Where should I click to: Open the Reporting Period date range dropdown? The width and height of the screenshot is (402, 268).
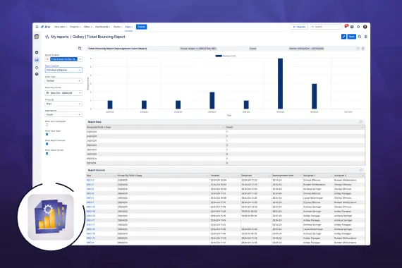pyautogui.click(x=63, y=93)
